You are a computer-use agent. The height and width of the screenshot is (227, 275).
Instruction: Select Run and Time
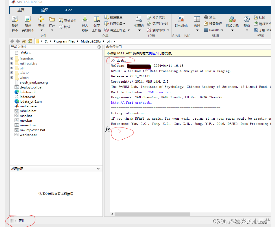tap(158, 23)
